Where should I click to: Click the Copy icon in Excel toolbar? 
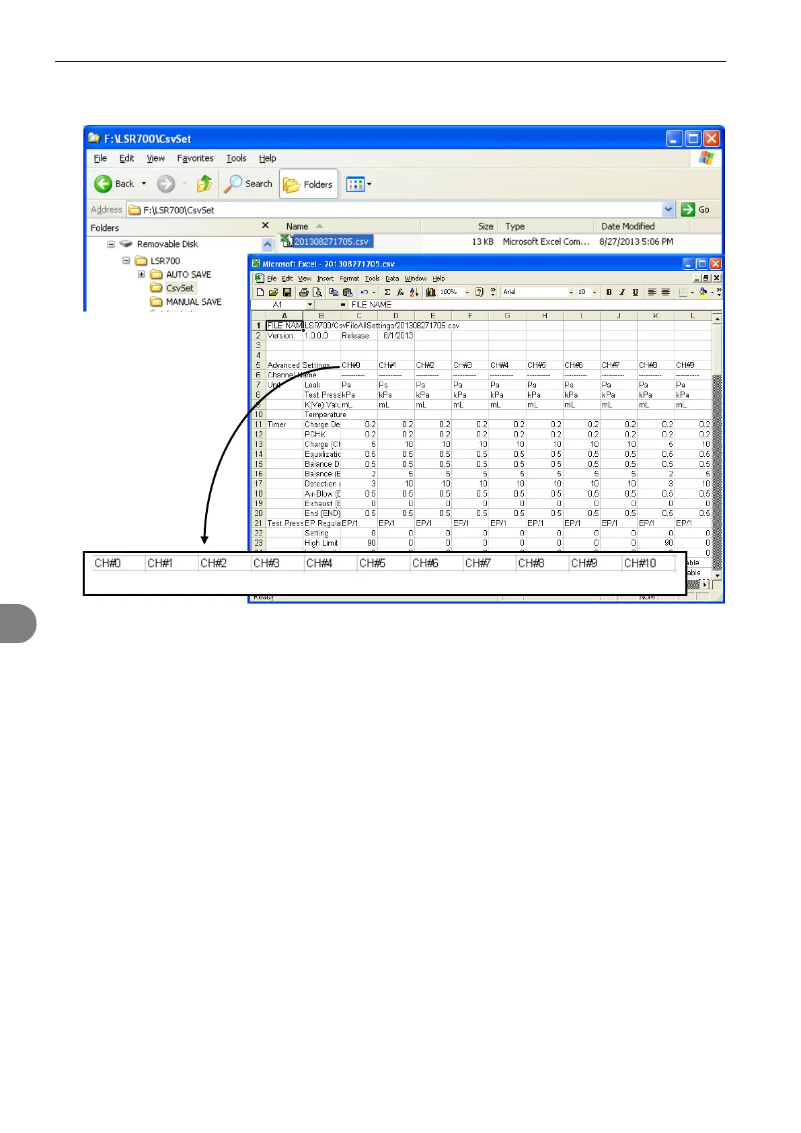[334, 292]
